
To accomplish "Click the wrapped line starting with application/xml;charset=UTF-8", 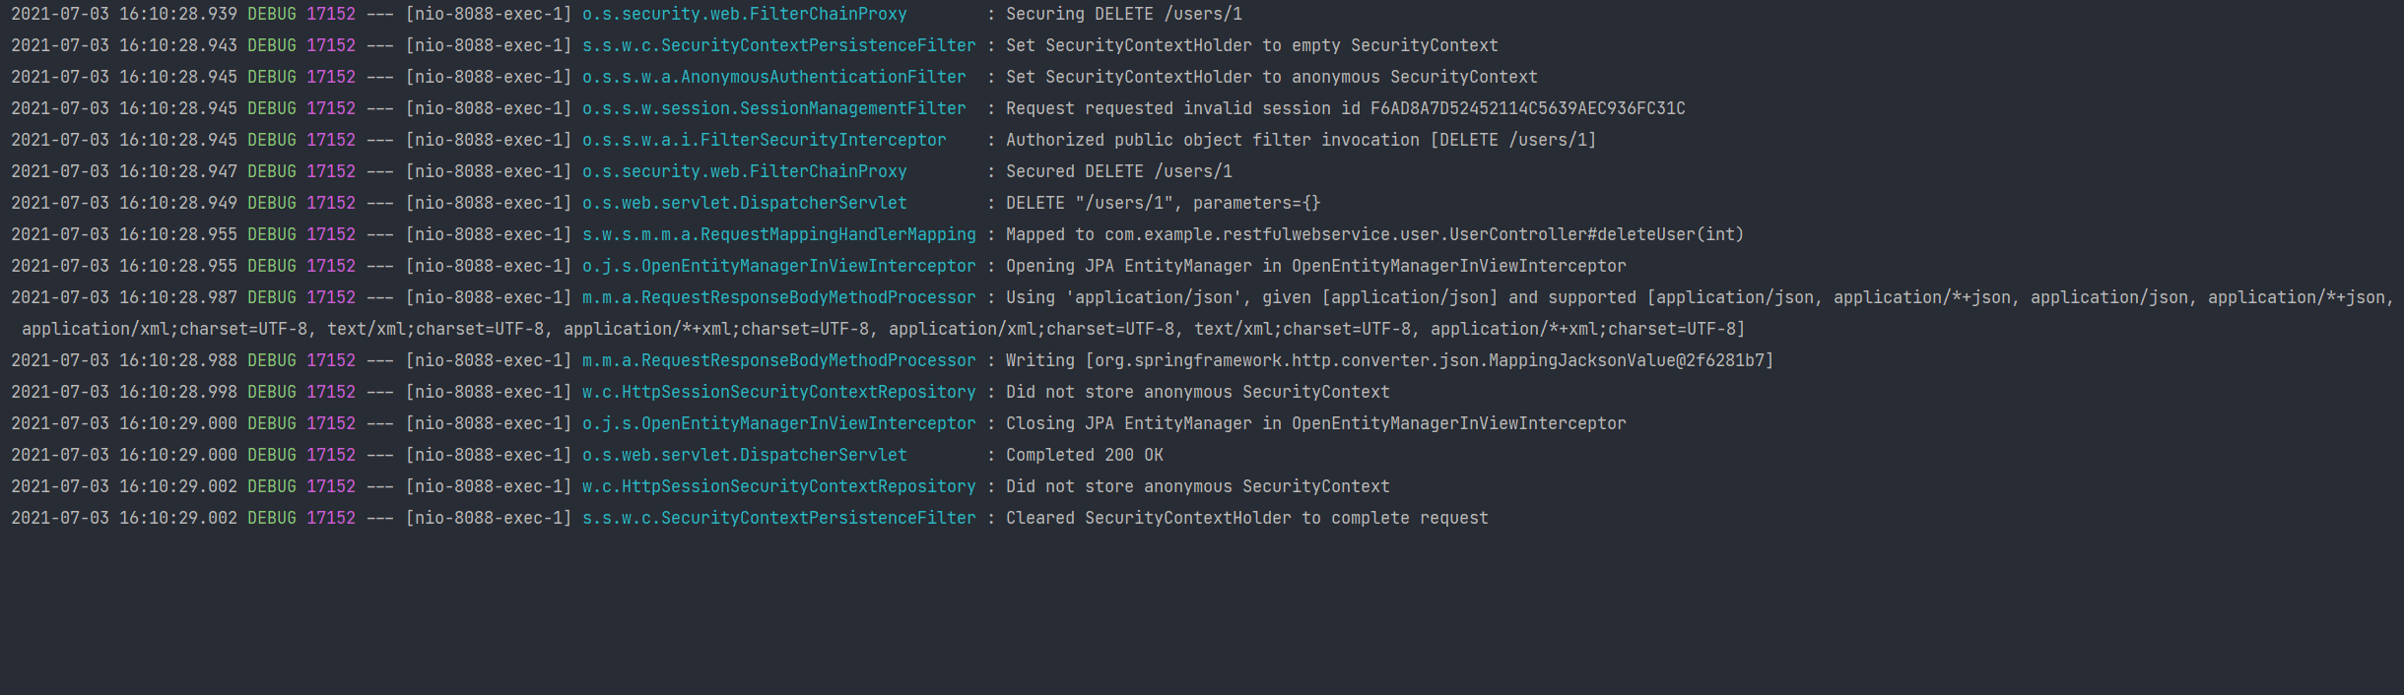I will (883, 329).
